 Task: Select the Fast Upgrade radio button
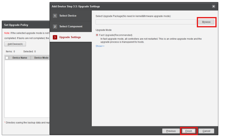(97, 35)
